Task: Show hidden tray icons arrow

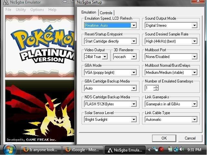Action: 149,150
